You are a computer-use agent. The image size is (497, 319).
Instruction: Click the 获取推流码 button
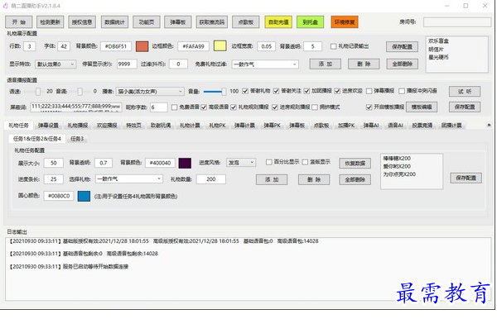pos(212,22)
